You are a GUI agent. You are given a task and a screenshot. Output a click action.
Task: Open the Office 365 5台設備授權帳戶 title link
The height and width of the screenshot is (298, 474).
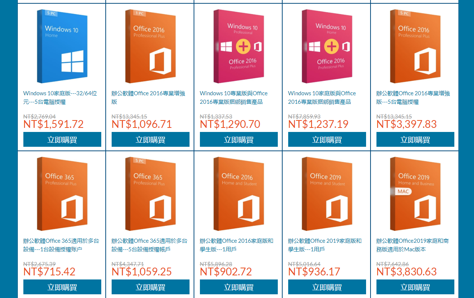pos(149,245)
